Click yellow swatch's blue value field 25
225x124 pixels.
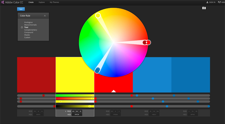coord(80,111)
